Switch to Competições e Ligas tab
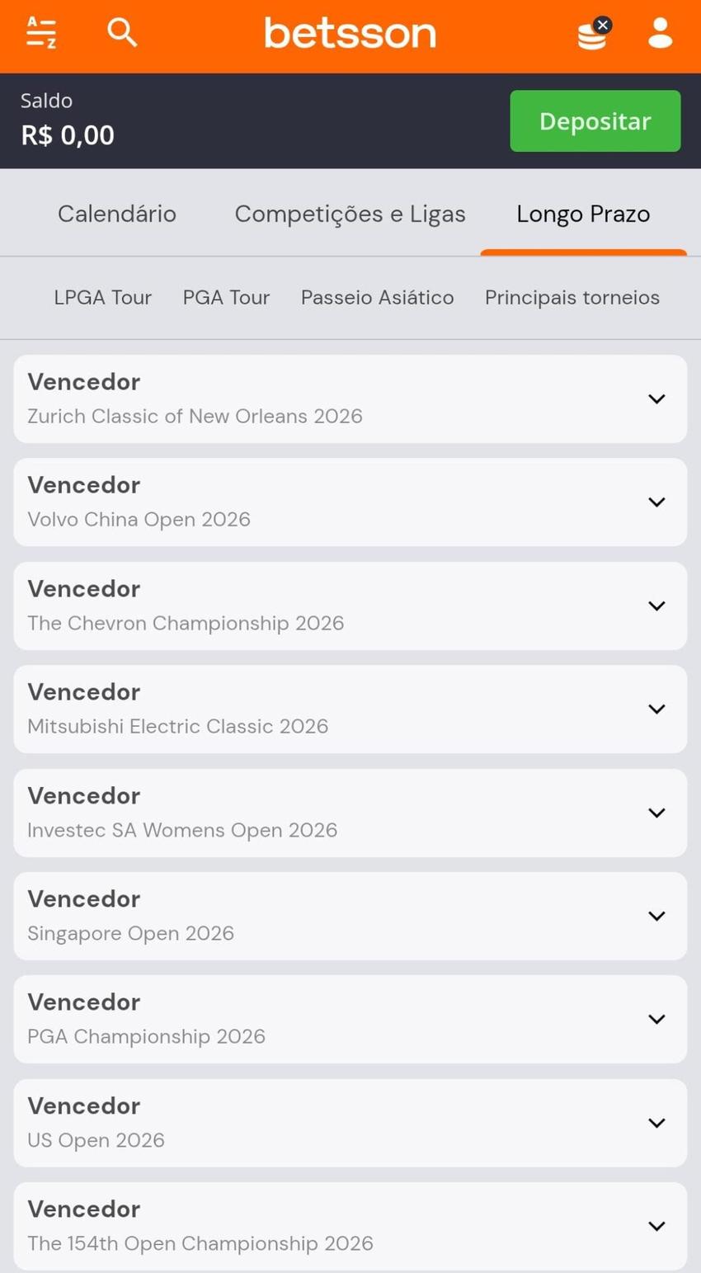Screen dimensions: 701x1273 (350, 215)
